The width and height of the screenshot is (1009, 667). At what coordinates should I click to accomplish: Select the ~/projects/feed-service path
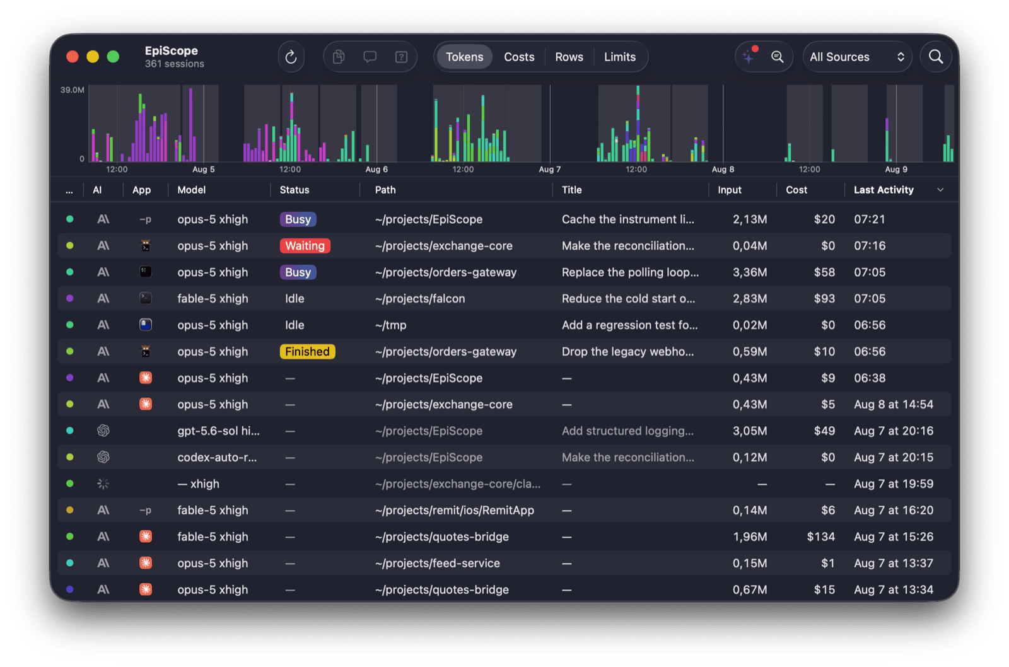tap(438, 564)
